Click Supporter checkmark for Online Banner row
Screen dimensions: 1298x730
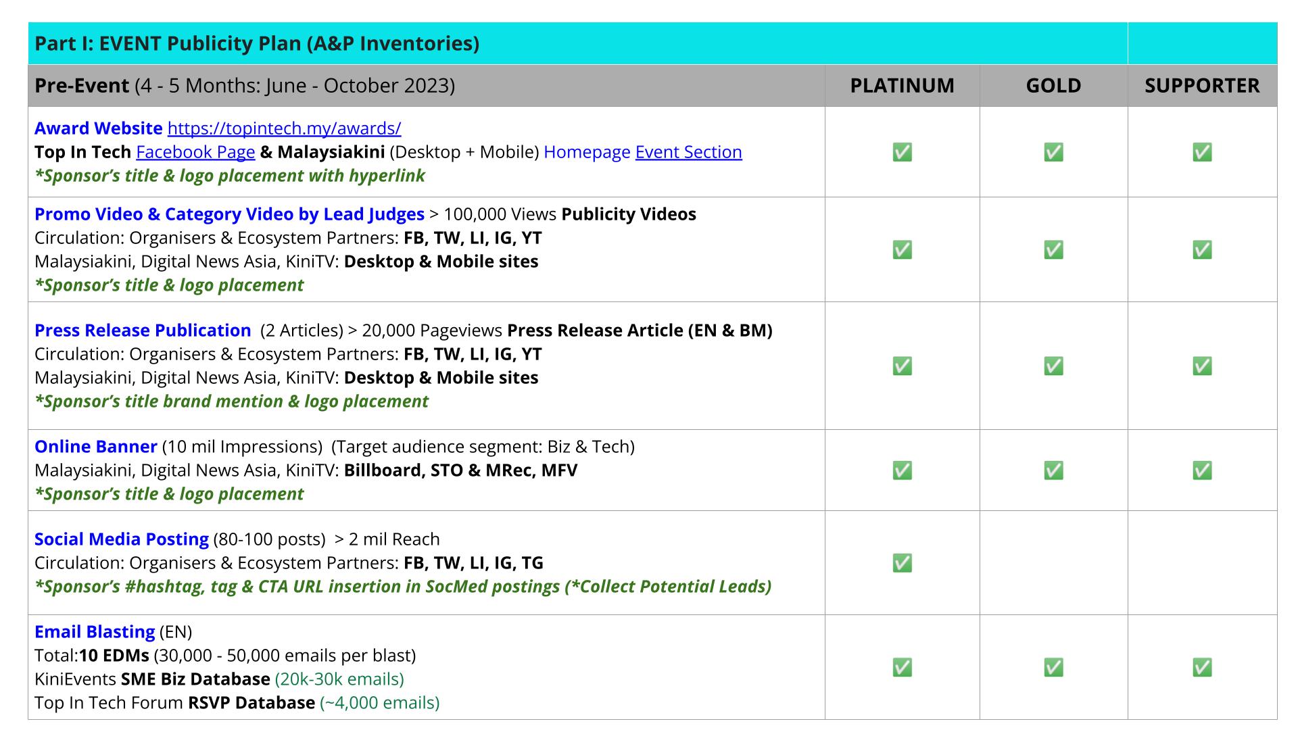click(1202, 470)
